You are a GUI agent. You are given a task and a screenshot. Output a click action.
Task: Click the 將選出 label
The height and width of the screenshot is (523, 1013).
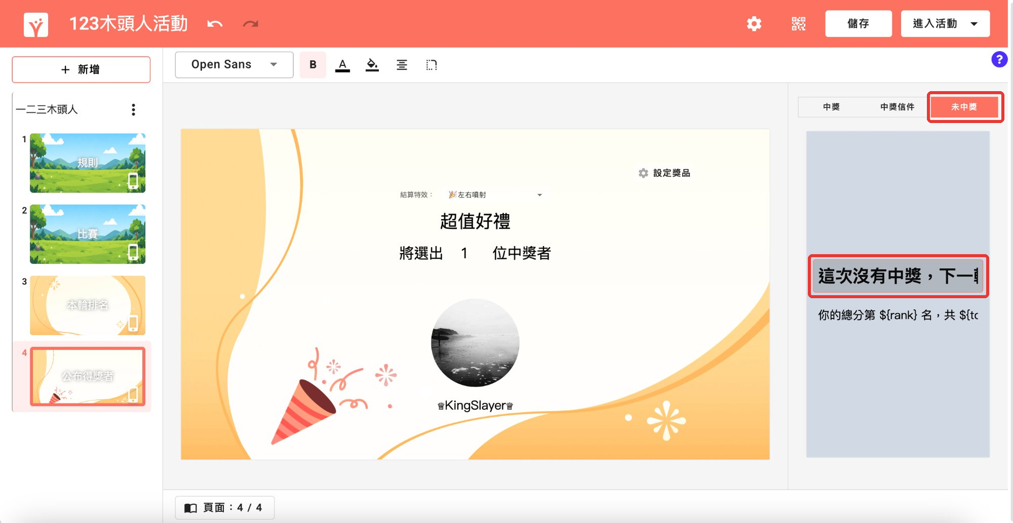(x=421, y=254)
